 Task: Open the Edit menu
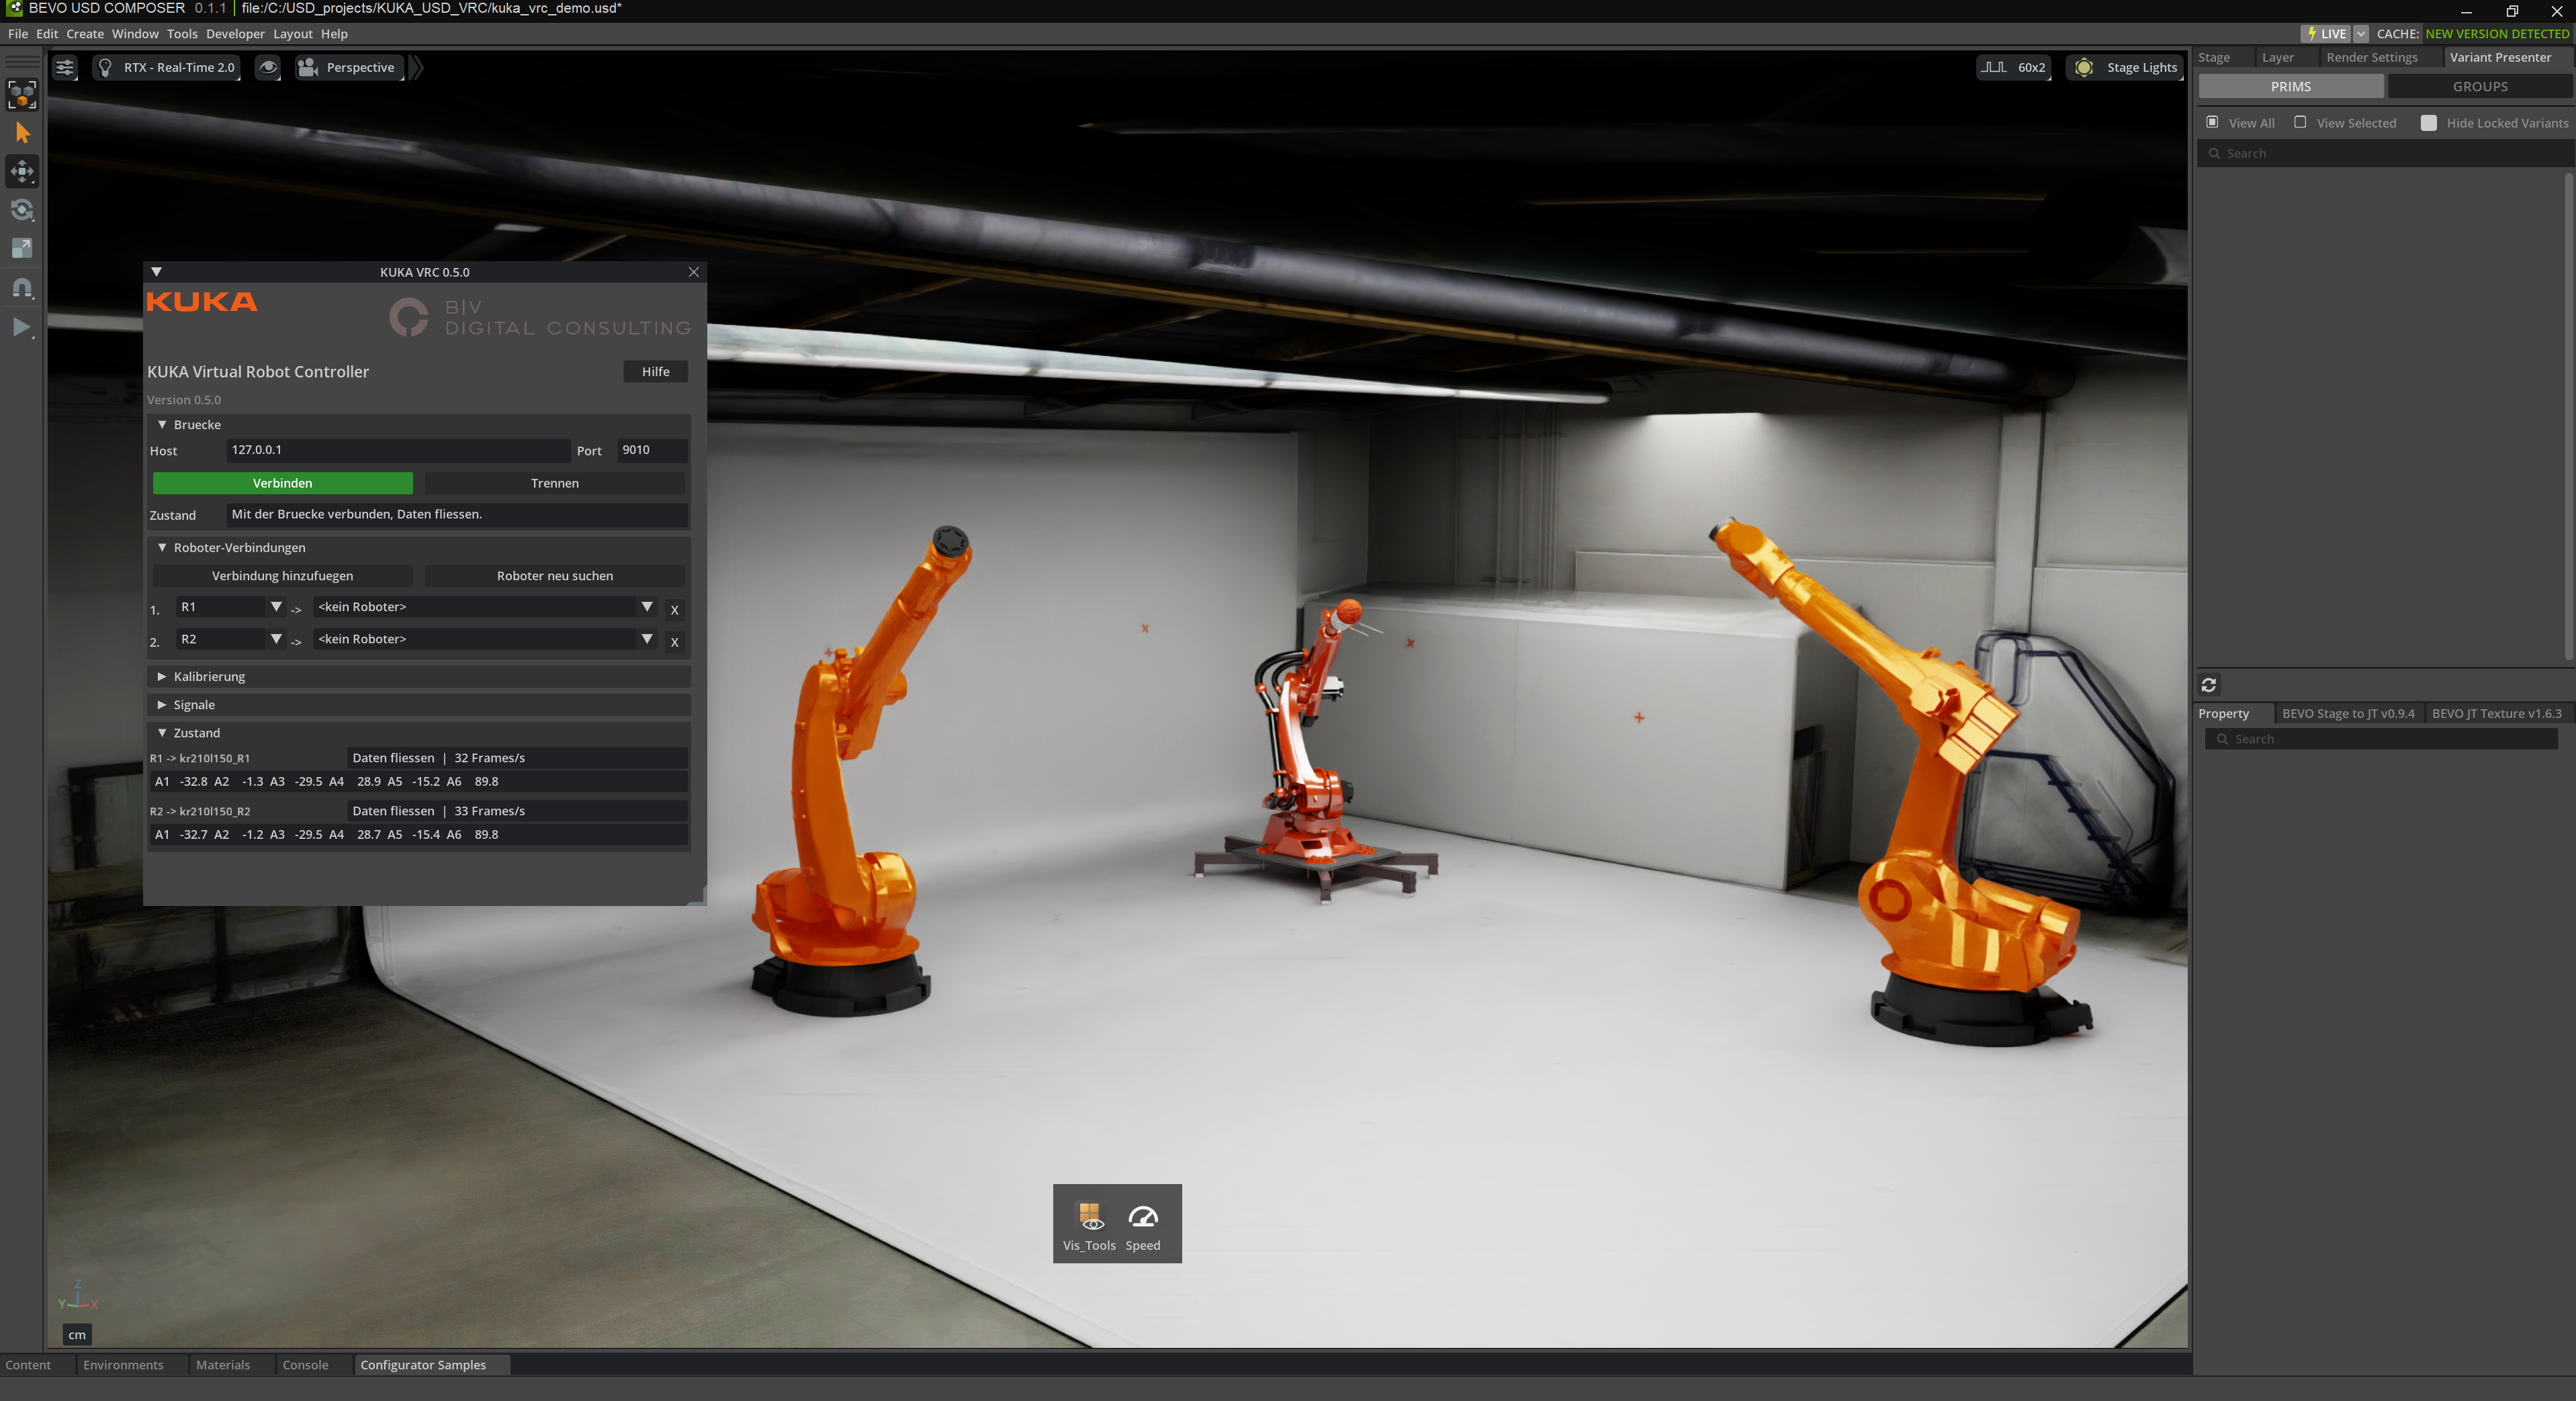(47, 34)
